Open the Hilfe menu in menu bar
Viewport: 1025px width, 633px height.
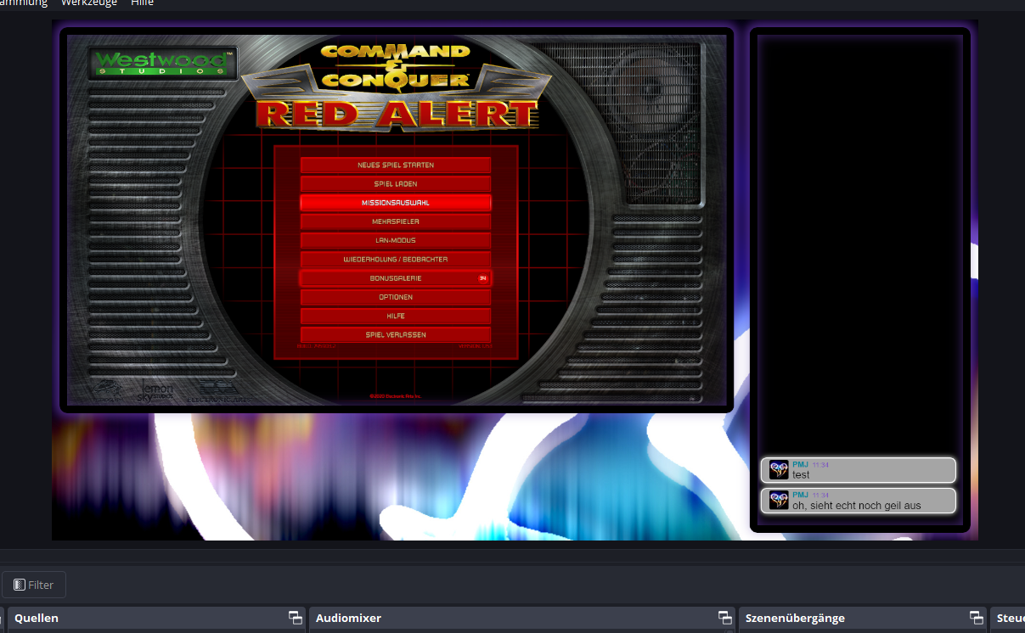coord(143,3)
